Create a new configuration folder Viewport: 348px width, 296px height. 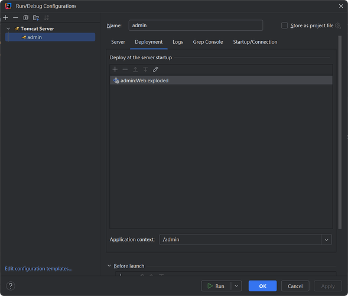tap(36, 18)
